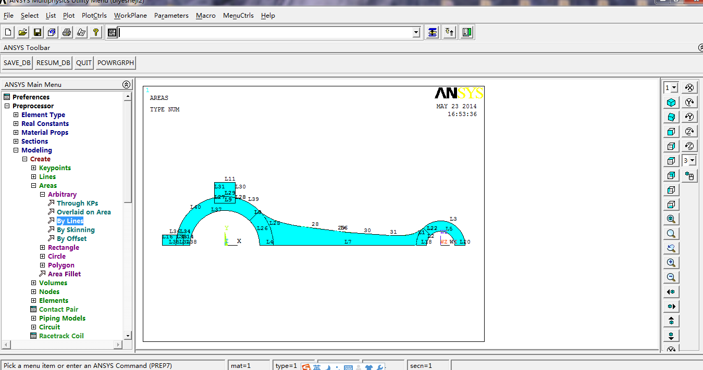Click Y rotation icon beside Isometric View cube
Screen dimensions: 703x370
pos(689,103)
